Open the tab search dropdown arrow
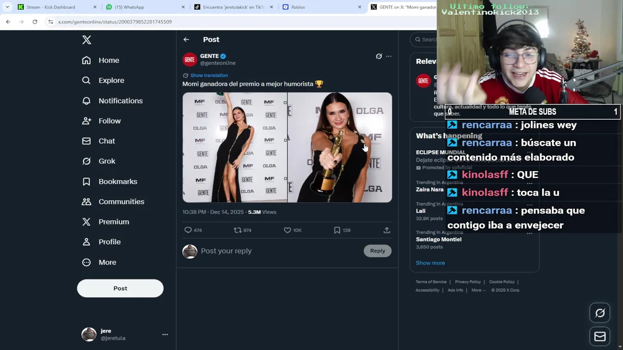Screen dimensions: 623x350 (7, 7)
